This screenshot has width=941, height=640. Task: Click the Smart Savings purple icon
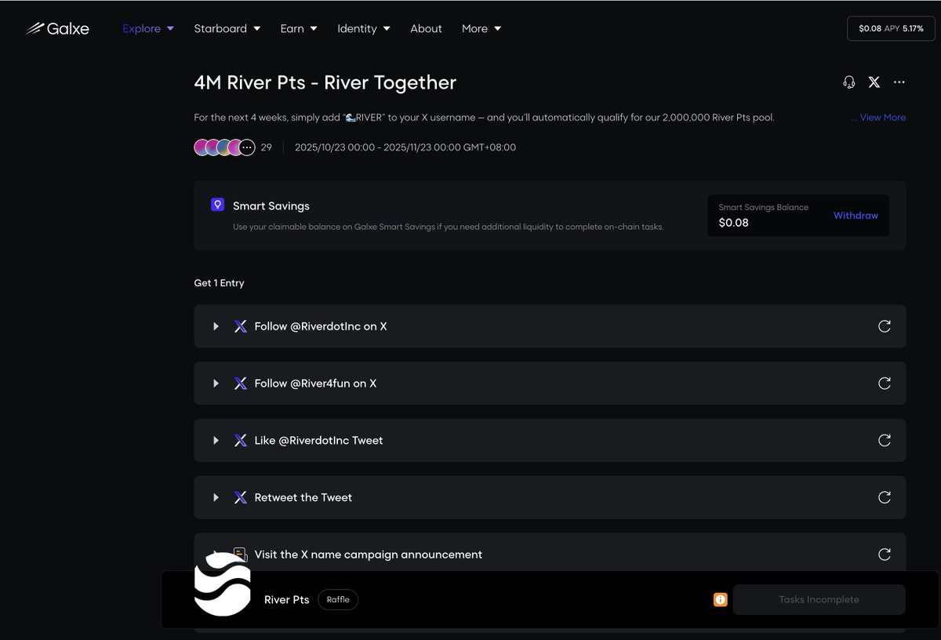pos(218,205)
